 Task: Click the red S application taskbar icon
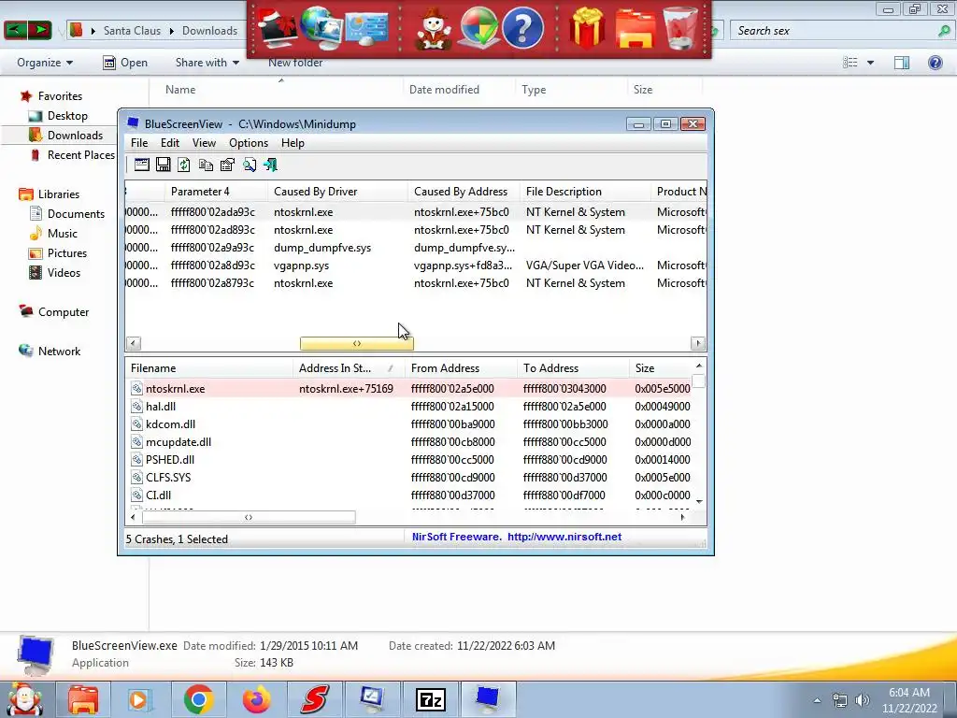click(x=314, y=699)
